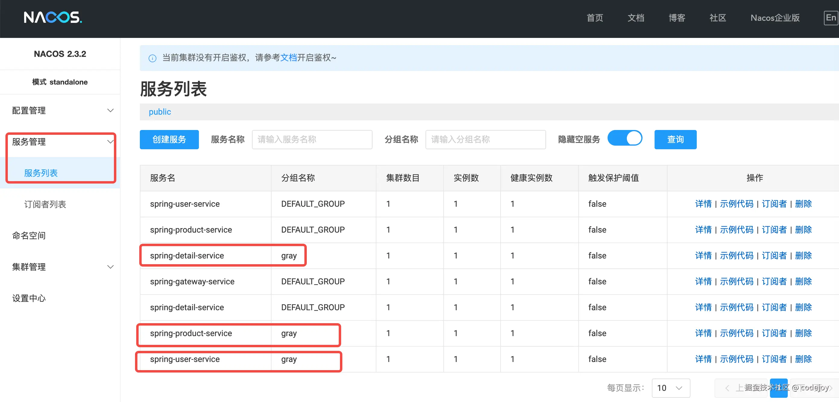Click the 创建服务 button
839x402 pixels.
[x=169, y=140]
